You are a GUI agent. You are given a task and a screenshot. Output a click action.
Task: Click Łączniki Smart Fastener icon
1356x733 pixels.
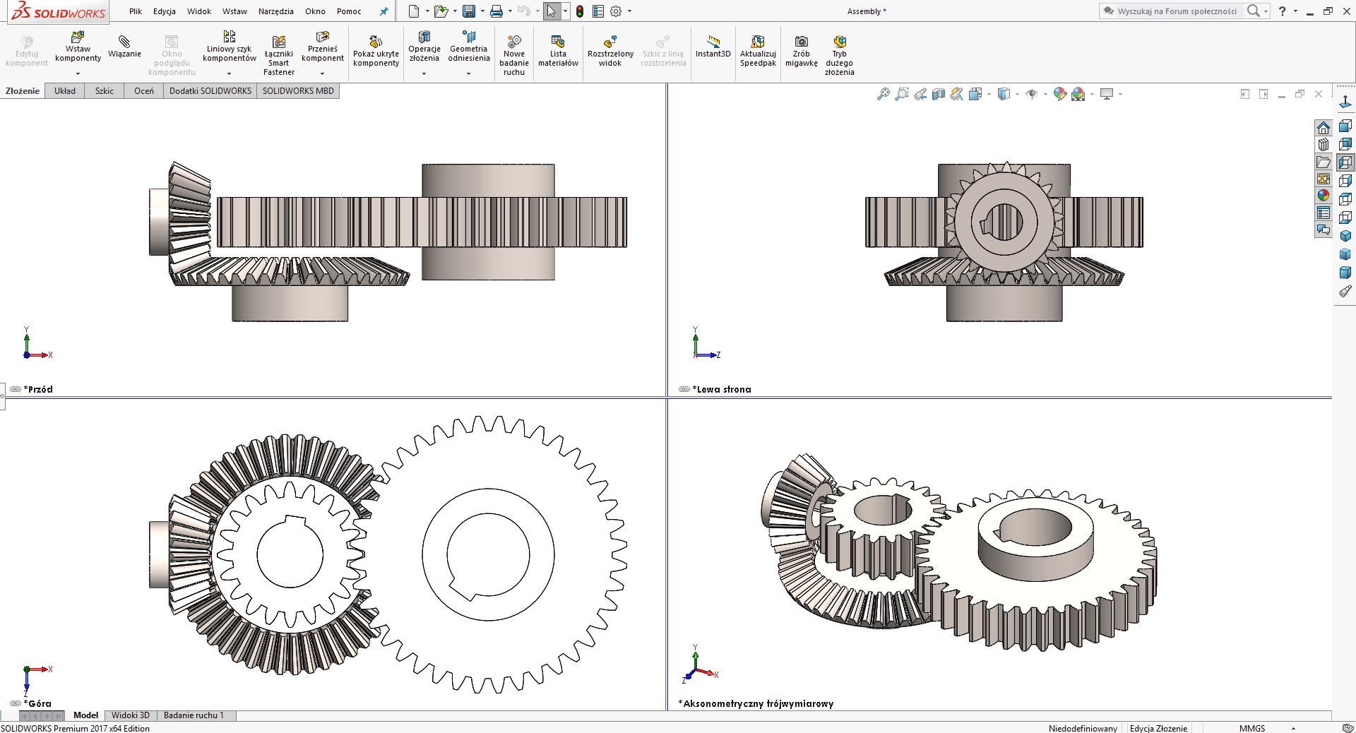click(279, 42)
